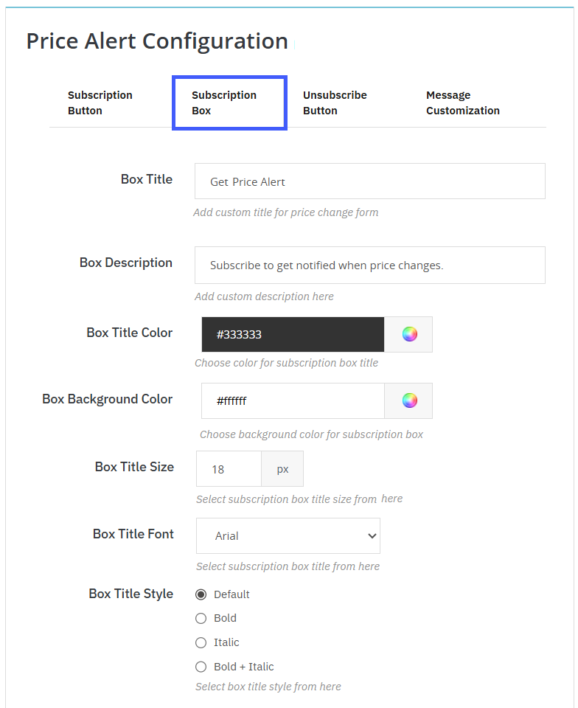This screenshot has width=578, height=708.
Task: Expand the Box Title Font dropdown
Action: [288, 536]
